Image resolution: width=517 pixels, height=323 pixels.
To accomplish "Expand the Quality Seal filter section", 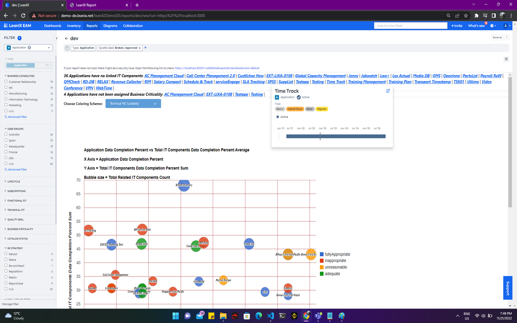I will pyautogui.click(x=14, y=220).
